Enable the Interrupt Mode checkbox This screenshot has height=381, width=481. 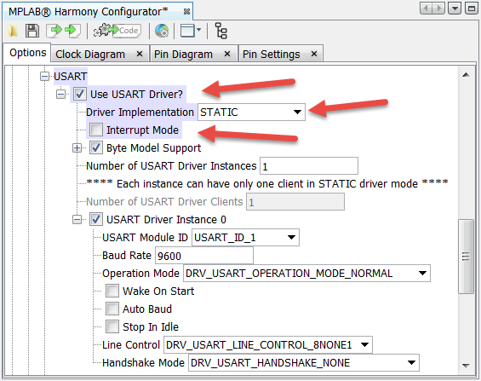point(96,130)
